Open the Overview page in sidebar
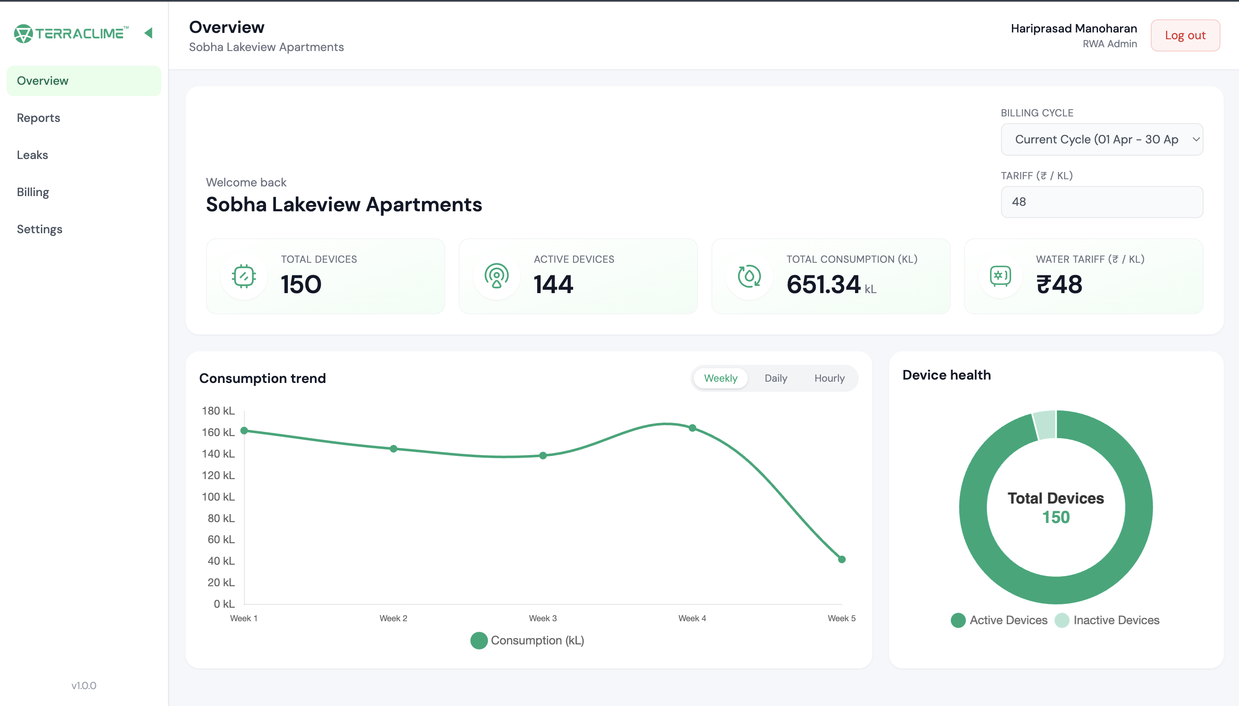Image resolution: width=1239 pixels, height=706 pixels. [x=84, y=81]
